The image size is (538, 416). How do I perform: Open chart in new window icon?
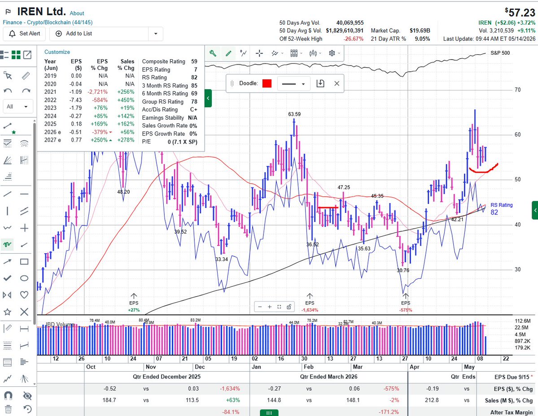[27, 55]
